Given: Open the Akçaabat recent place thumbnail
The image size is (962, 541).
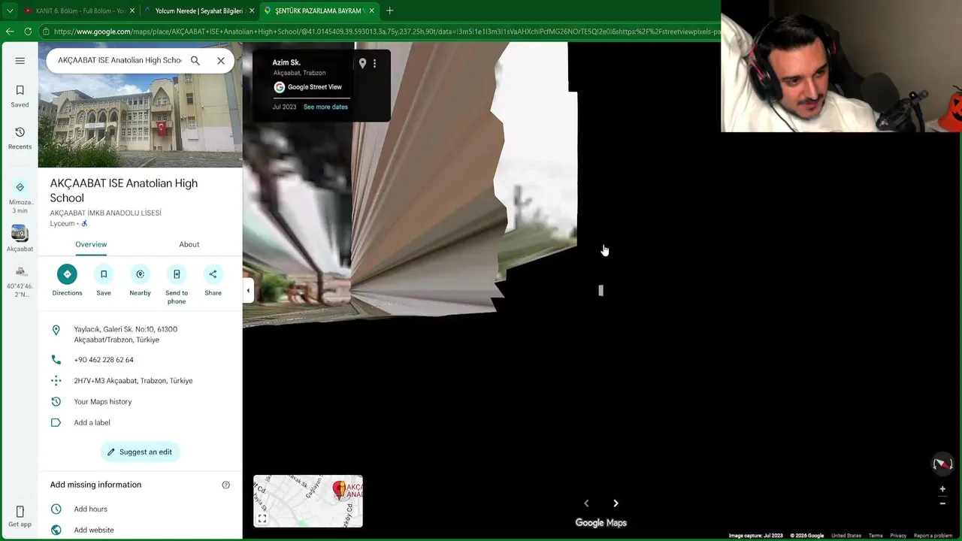Looking at the screenshot, I should tap(20, 238).
